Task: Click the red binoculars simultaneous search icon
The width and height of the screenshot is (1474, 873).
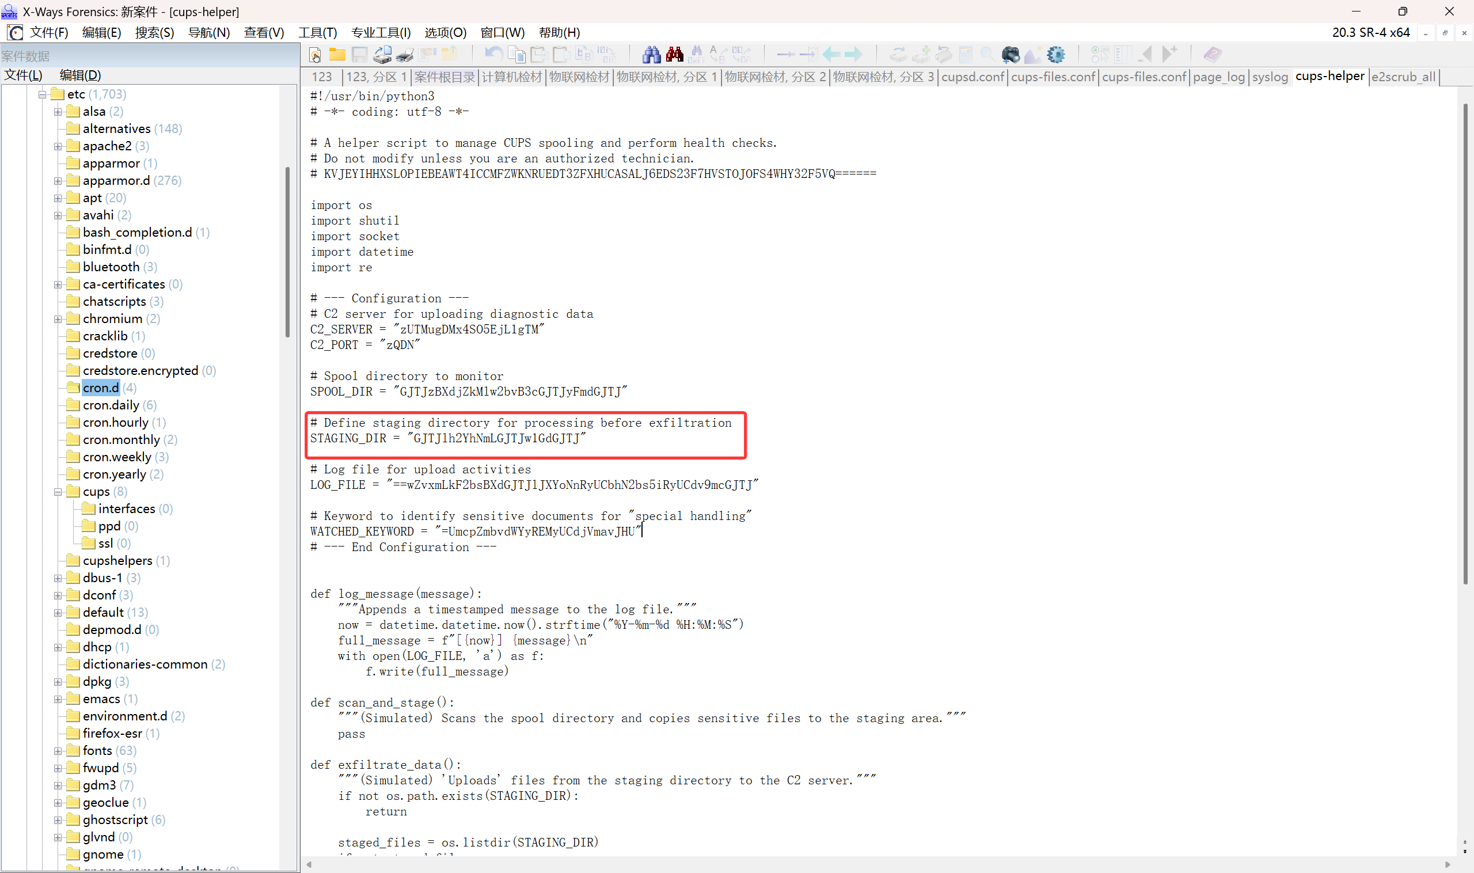Action: pyautogui.click(x=674, y=55)
